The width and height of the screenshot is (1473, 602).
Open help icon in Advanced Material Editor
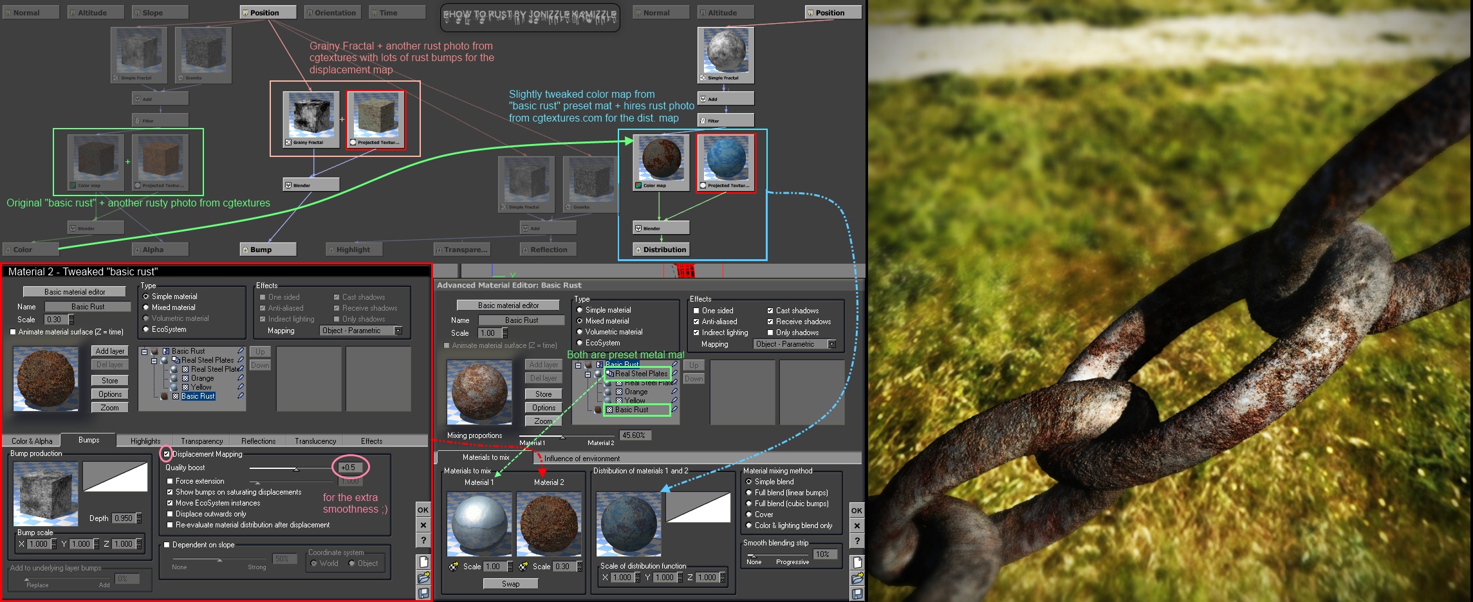tap(857, 542)
